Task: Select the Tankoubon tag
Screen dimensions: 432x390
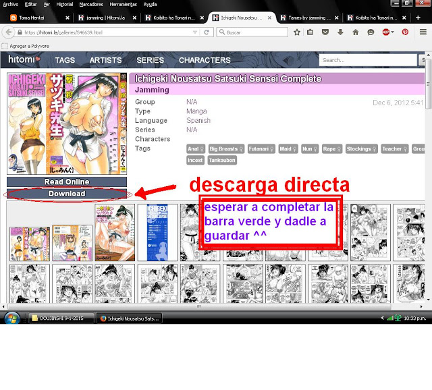Action: pos(222,160)
